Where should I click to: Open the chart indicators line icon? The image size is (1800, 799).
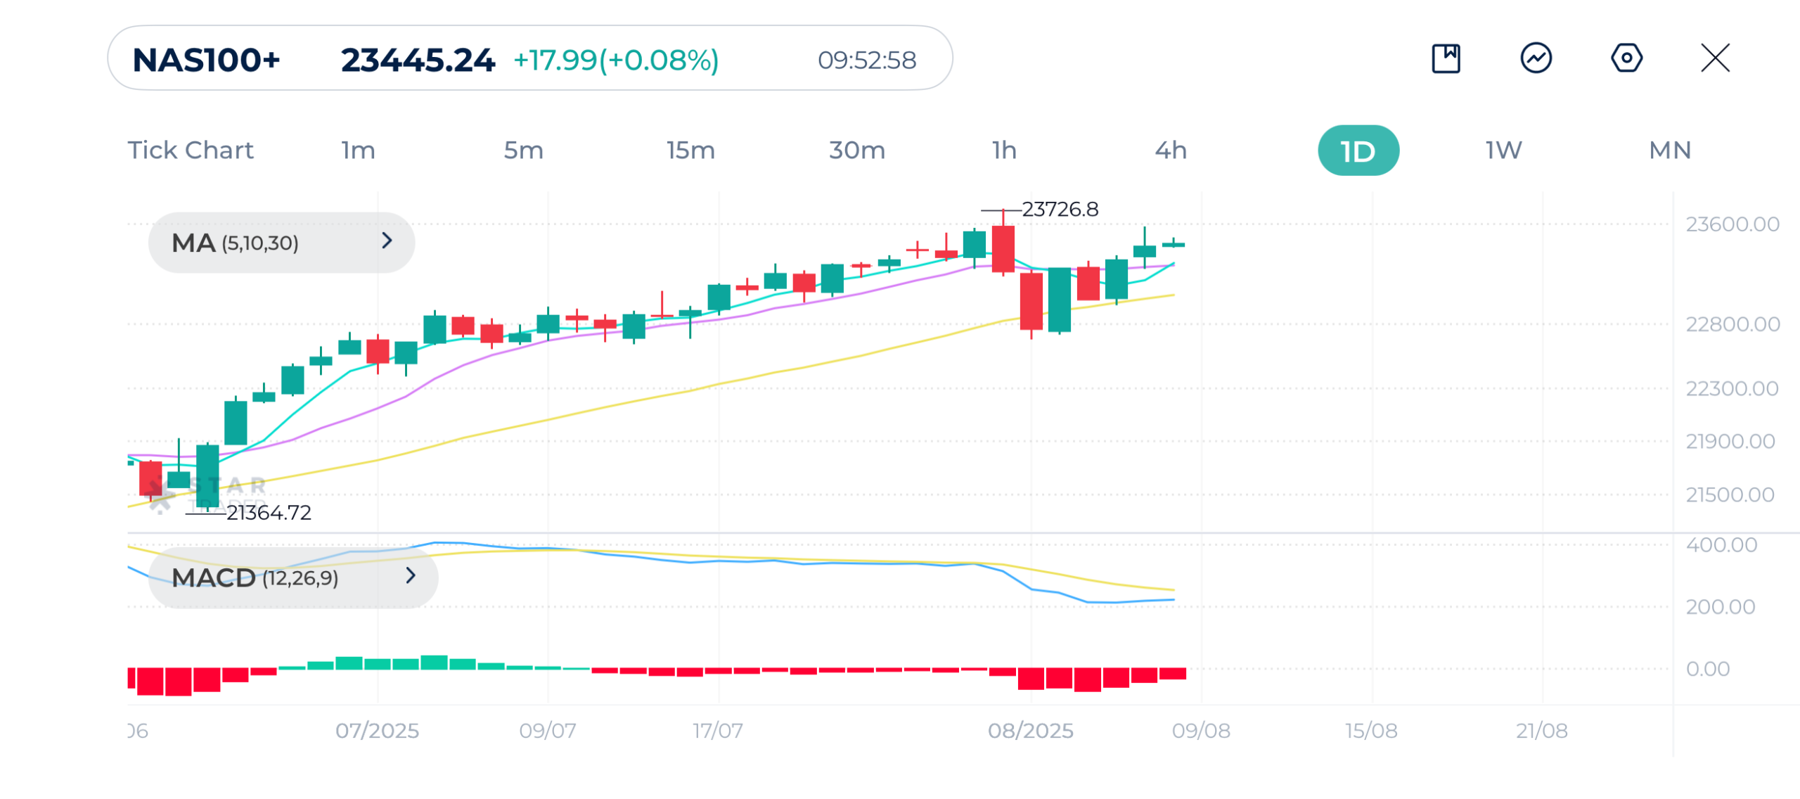pos(1536,58)
